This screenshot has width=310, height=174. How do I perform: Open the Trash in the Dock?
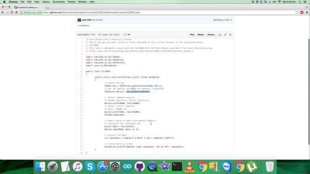269,166
